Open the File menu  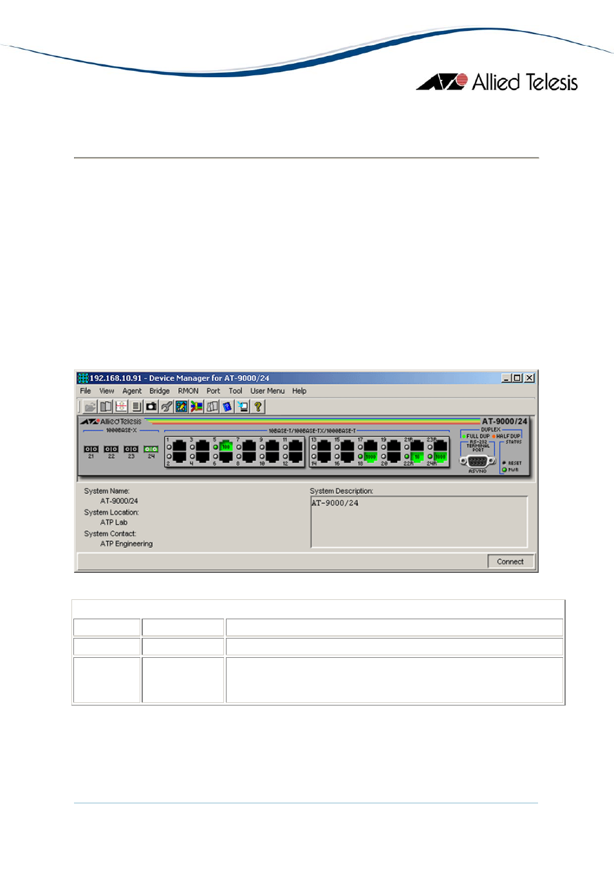(x=86, y=391)
